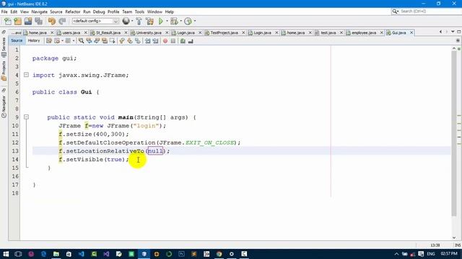462x259 pixels.
Task: Click the Comment editor toolbar icon
Action: (183, 41)
